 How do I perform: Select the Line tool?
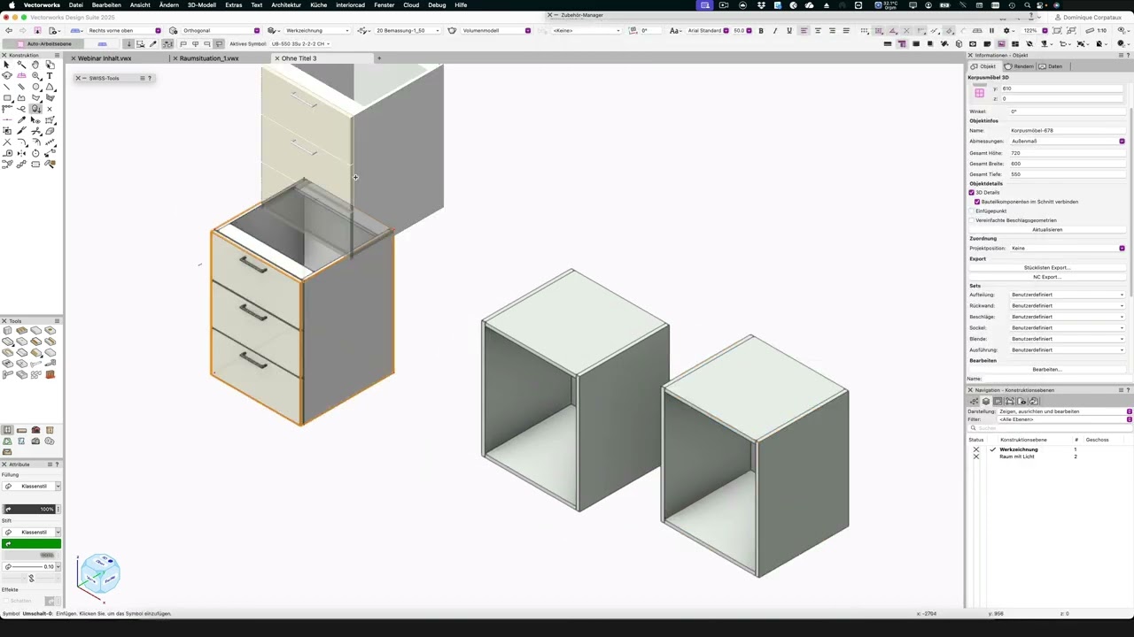7,87
